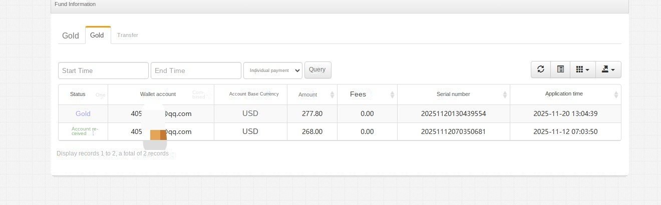Screen dimensions: 661x205
Task: Sort by Serial number column arrows
Action: coord(505,94)
